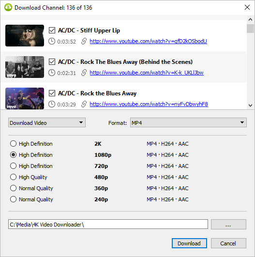255x257 pixels.
Task: Click the clock icon beside 0:03:52
Action: tap(52, 41)
